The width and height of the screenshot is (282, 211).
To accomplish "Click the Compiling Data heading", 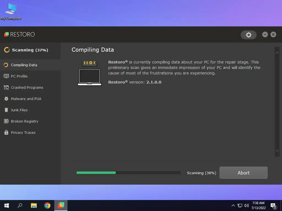I will click(93, 50).
